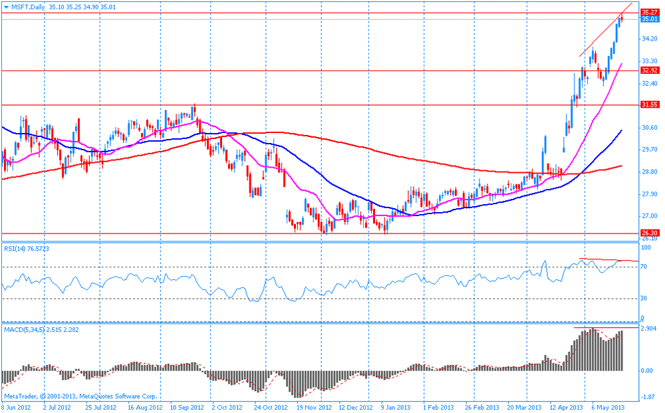
Task: Click the 2.904 value on MACD scale
Action: point(649,329)
